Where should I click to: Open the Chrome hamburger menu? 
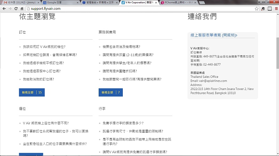(x=276, y=8)
